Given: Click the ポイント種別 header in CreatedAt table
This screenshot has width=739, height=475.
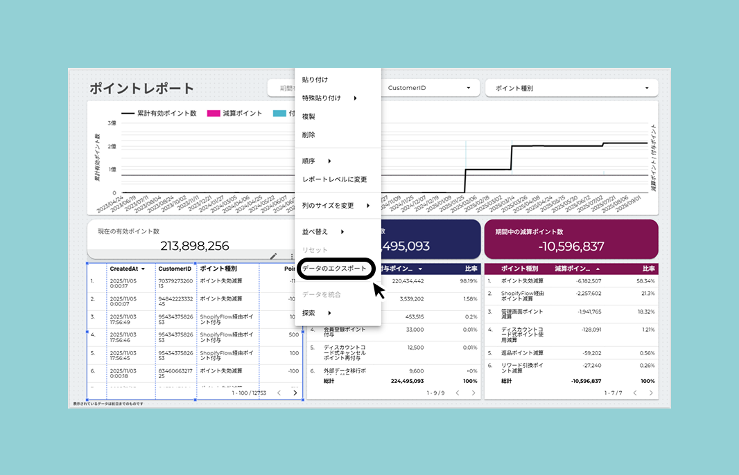Looking at the screenshot, I should 218,269.
